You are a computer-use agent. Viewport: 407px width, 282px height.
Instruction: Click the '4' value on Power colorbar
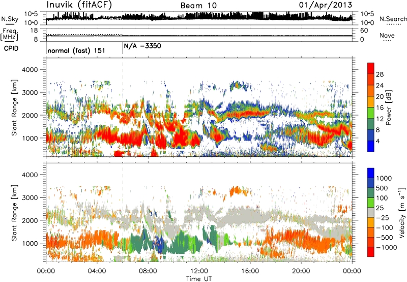377,141
